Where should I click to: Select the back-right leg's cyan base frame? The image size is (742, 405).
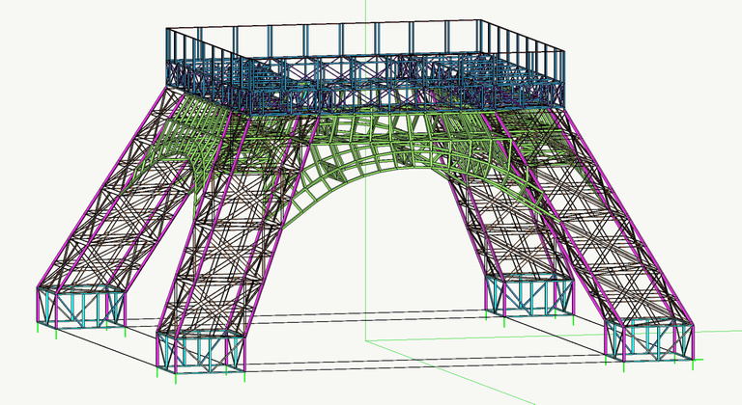click(529, 296)
